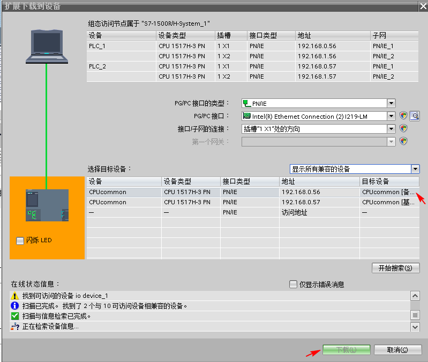The width and height of the screenshot is (428, 362).
Task: Click the 下载(L) button
Action: [347, 350]
